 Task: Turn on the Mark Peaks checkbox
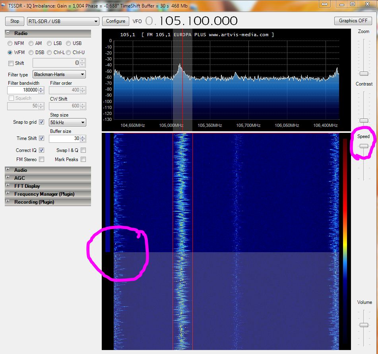83,159
